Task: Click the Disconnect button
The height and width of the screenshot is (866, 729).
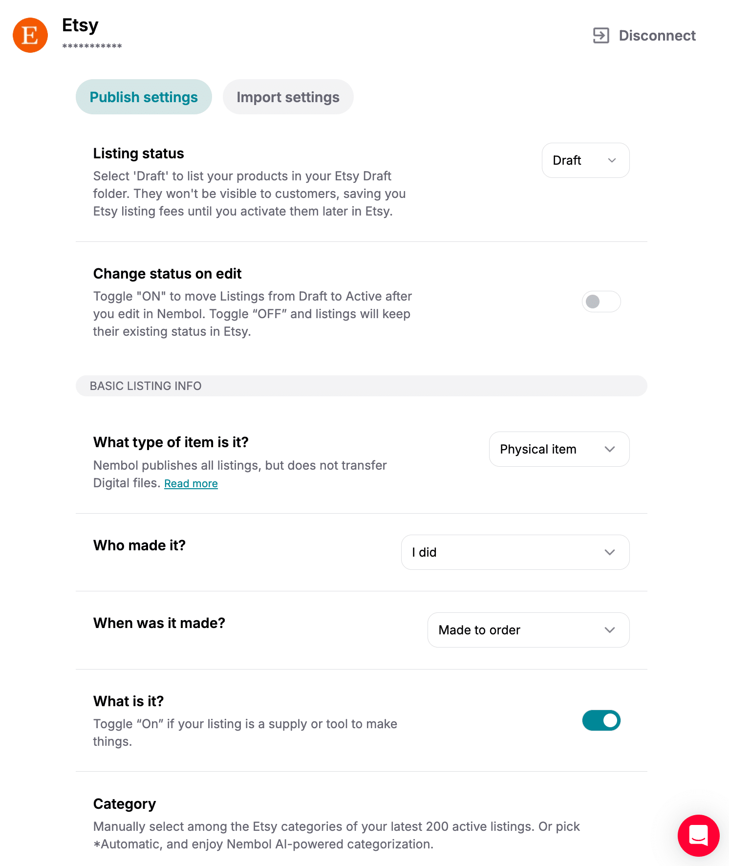Action: (657, 35)
